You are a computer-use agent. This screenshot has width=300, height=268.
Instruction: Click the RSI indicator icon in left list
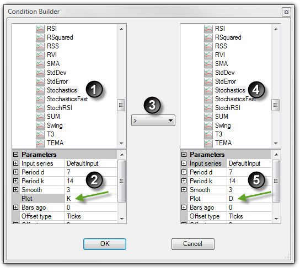click(40, 29)
